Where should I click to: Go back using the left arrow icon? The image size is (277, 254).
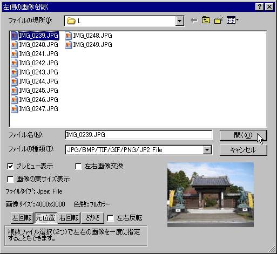coord(194,20)
